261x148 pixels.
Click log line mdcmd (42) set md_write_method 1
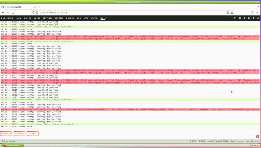[x=130, y=100]
